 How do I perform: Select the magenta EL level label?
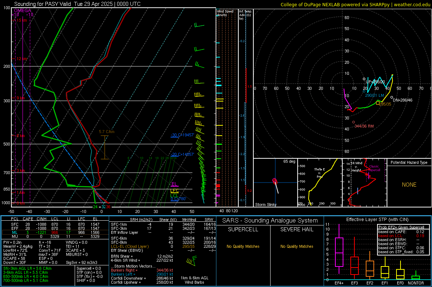coord(174,184)
